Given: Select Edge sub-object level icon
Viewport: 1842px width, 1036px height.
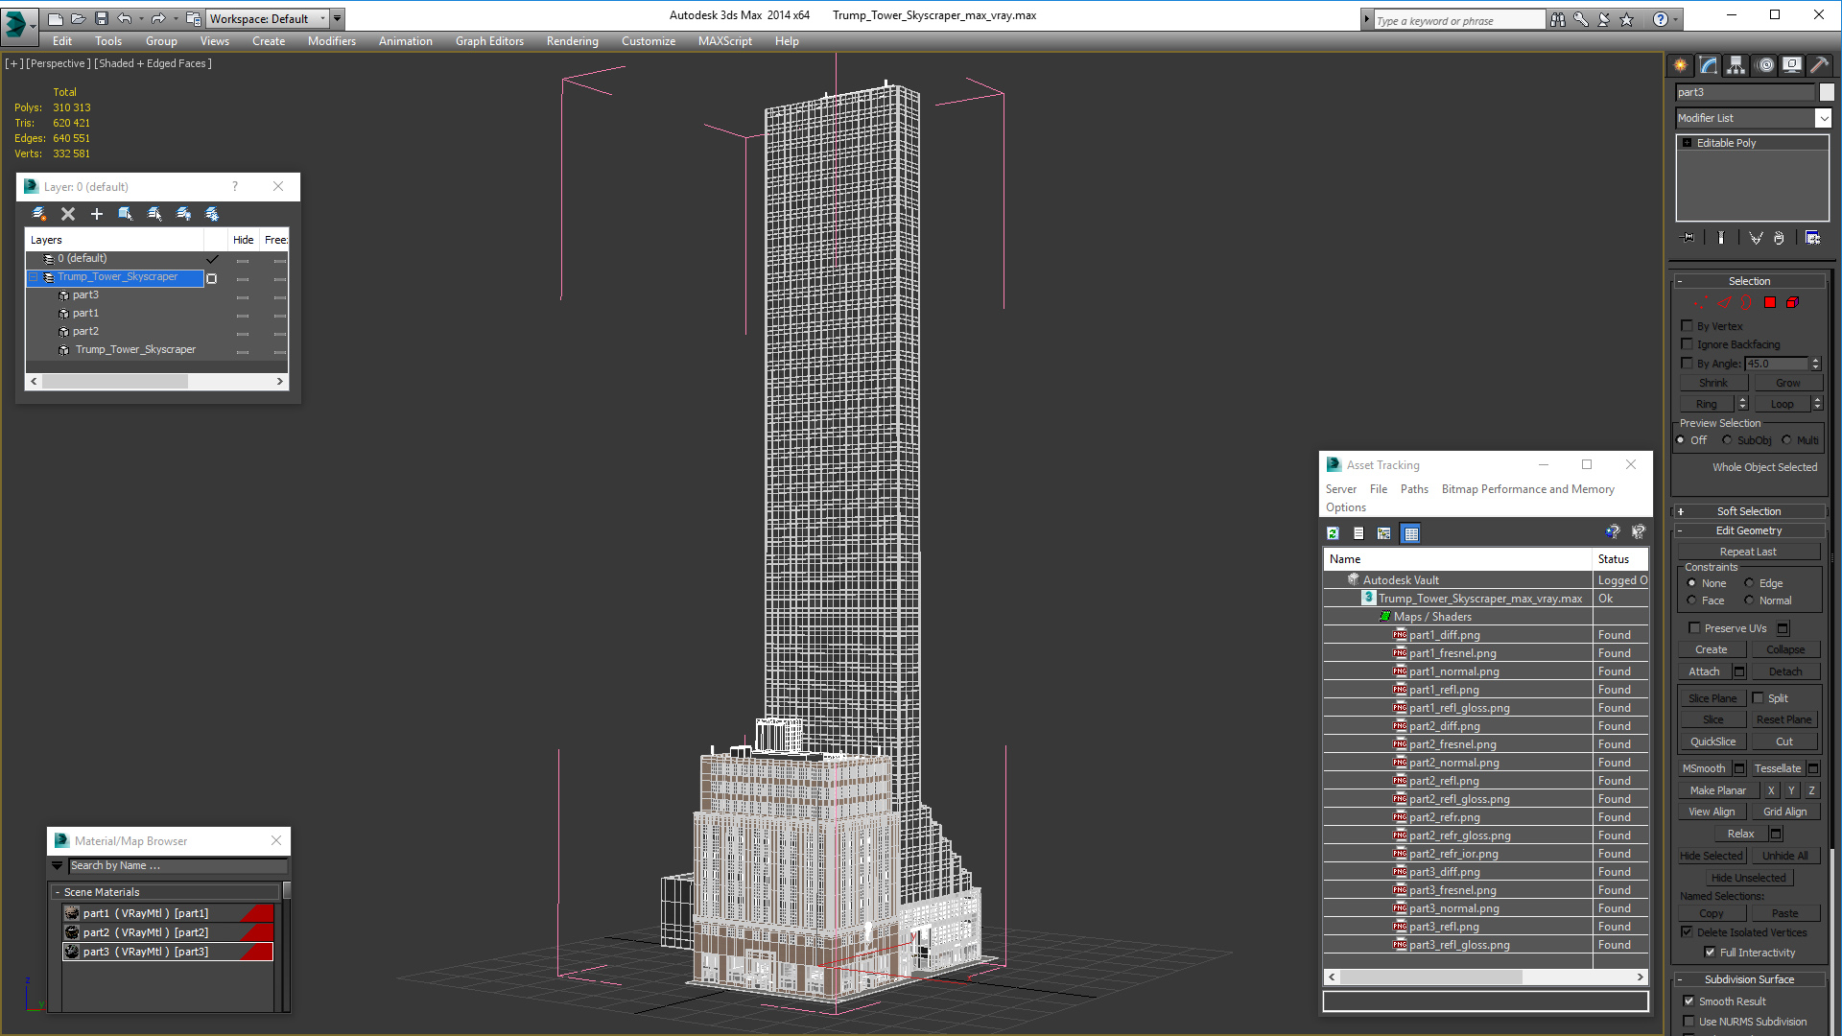Looking at the screenshot, I should point(1724,302).
